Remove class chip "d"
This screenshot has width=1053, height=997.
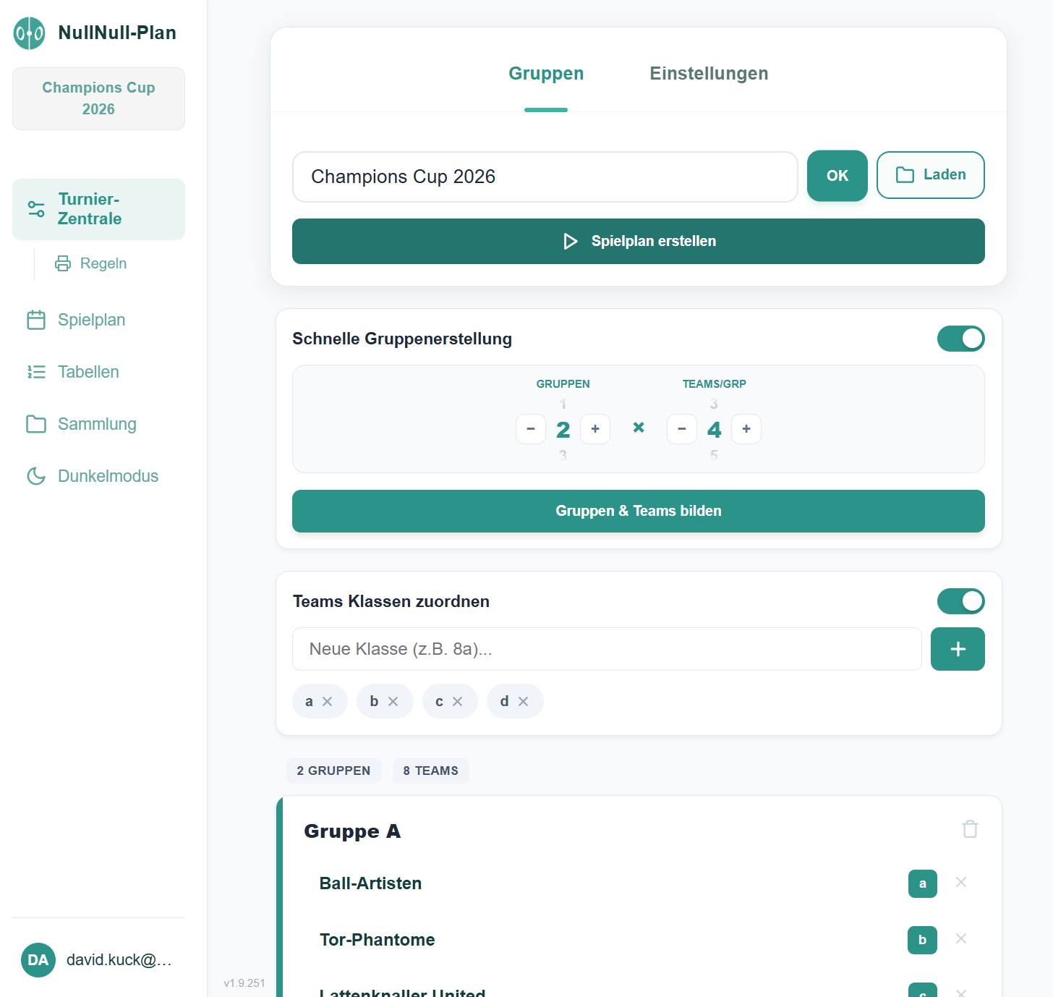coord(524,702)
